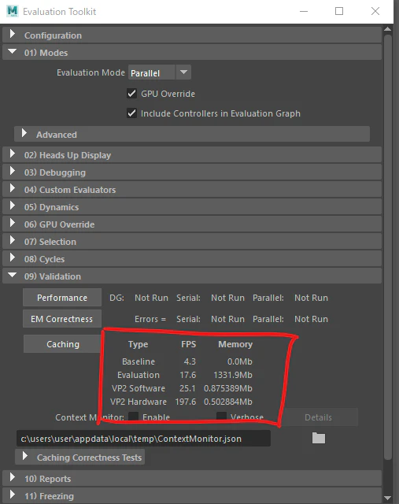
Task: Uncheck Include Controllers in Evaluation Graph
Action: [x=131, y=113]
